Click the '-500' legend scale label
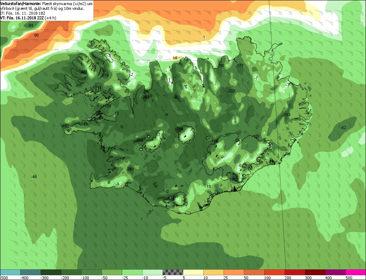The height and width of the screenshot is (280, 366). tap(4, 278)
